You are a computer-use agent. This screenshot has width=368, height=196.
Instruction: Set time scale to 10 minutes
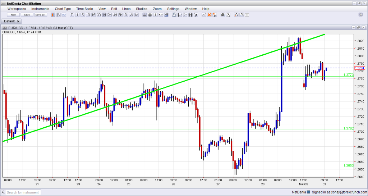[88, 15]
